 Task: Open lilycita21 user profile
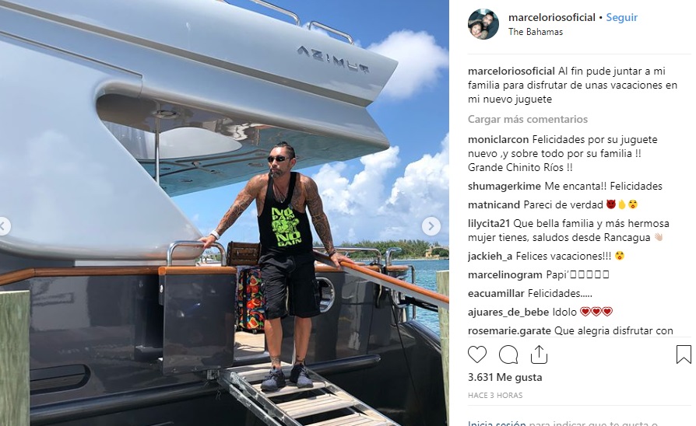pos(489,223)
